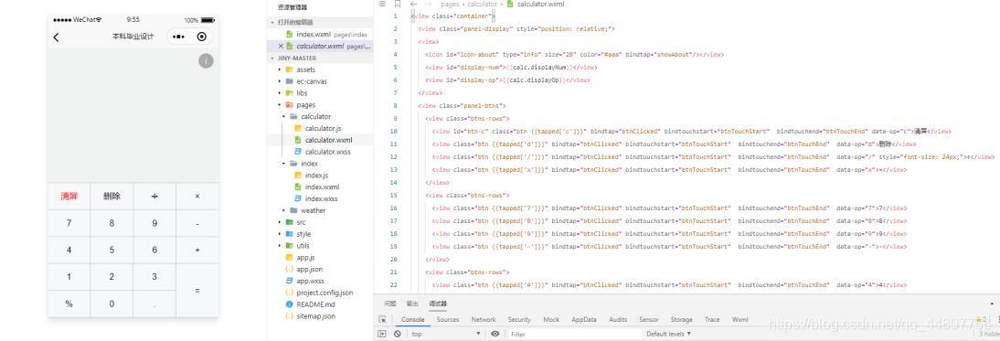Open the Audits tab

617,319
